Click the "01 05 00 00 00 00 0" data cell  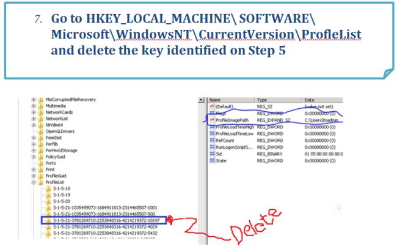click(324, 154)
